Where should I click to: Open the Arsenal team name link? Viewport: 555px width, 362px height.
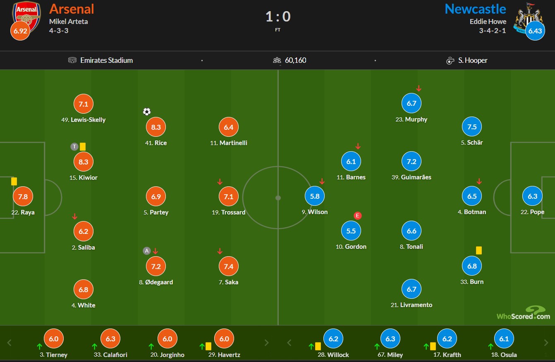pyautogui.click(x=72, y=9)
